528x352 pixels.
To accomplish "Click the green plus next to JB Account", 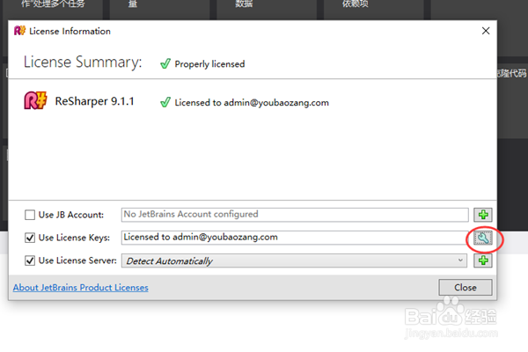I will pos(483,215).
